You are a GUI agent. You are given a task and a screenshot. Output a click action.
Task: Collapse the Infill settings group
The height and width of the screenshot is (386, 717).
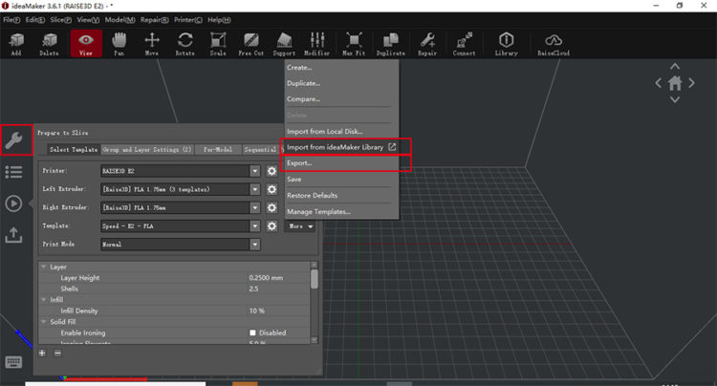(x=44, y=300)
